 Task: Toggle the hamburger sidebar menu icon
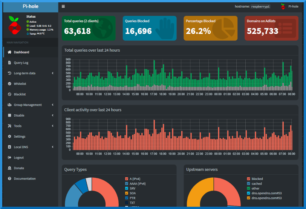(63, 6)
